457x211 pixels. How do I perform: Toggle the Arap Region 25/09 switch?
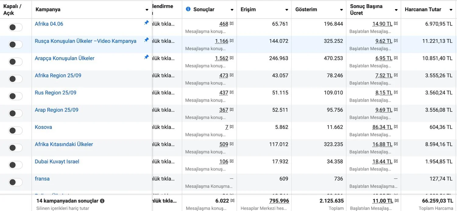(x=16, y=113)
